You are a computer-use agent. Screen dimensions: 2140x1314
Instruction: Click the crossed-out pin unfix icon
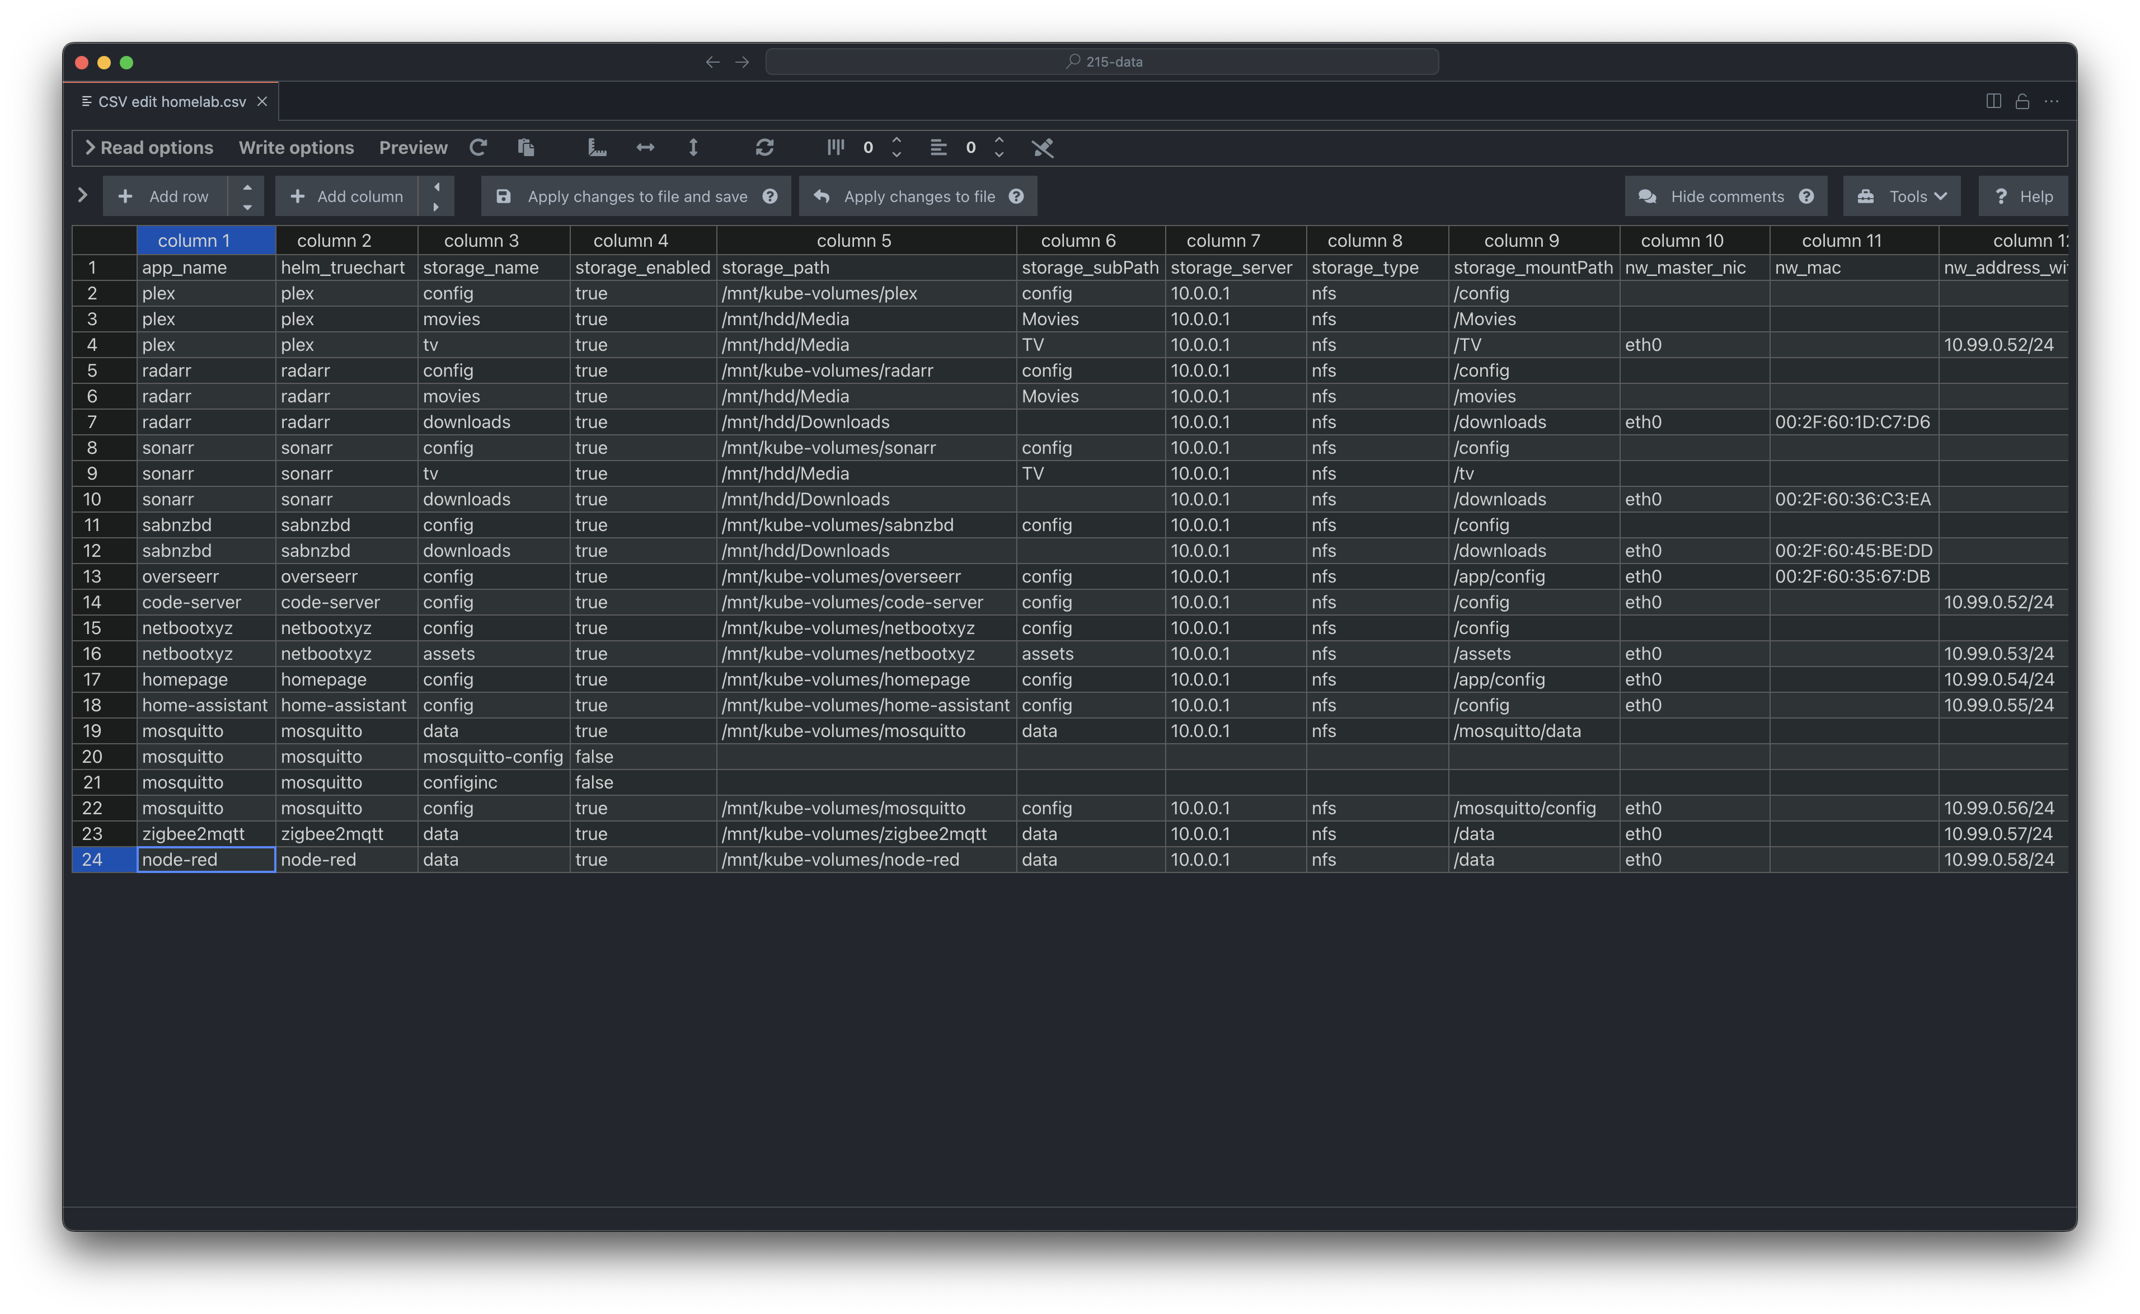tap(1043, 149)
